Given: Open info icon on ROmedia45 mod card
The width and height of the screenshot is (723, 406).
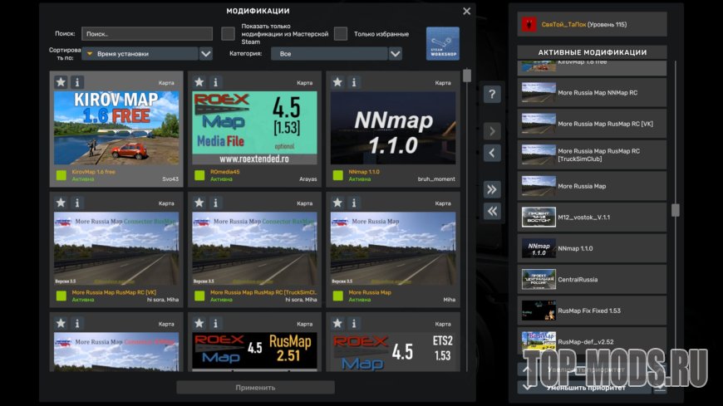Looking at the screenshot, I should pyautogui.click(x=215, y=82).
